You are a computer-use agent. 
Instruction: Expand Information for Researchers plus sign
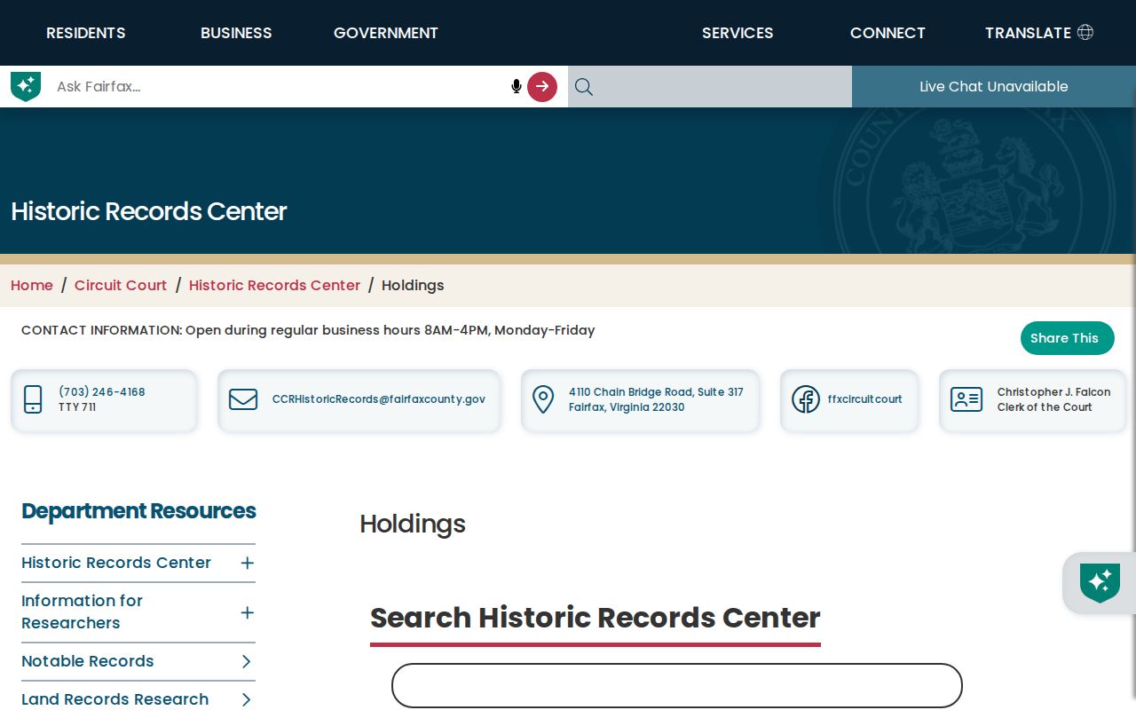click(248, 612)
